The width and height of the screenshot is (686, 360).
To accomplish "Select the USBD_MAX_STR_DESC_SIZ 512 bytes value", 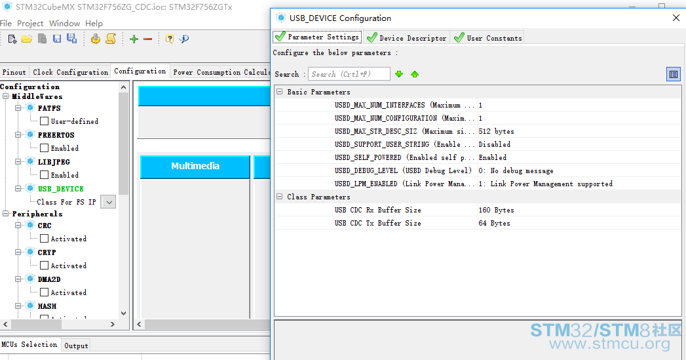I will click(580, 131).
